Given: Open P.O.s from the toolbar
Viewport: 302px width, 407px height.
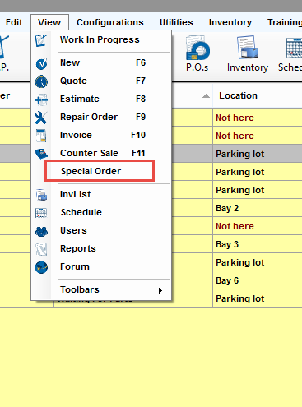Looking at the screenshot, I should pos(197,53).
